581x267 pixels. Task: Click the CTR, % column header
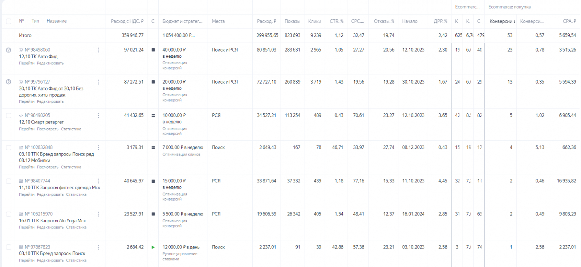336,21
